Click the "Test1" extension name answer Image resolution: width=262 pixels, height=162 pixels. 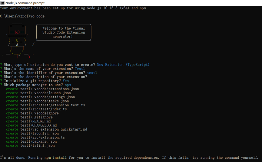80,69
